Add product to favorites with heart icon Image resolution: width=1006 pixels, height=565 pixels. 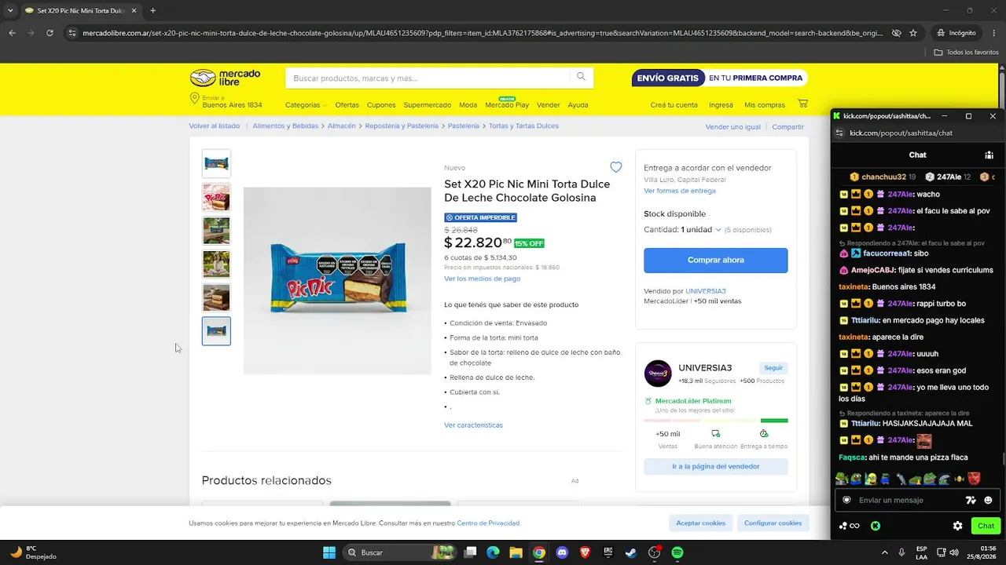616,167
